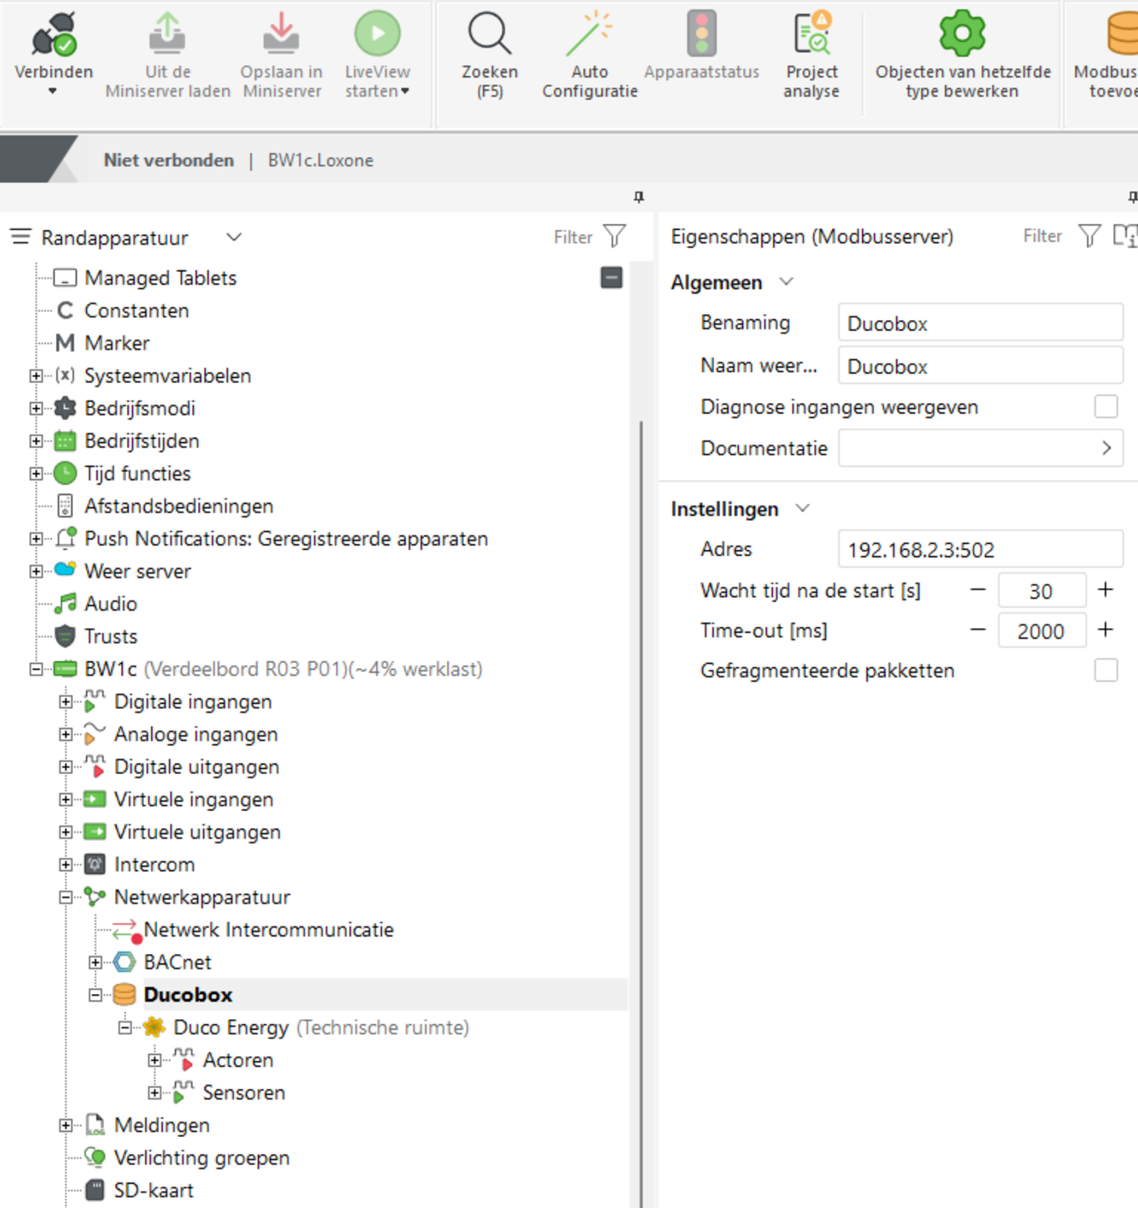Click the Verbinden connect icon
1138x1208 pixels.
tap(54, 33)
